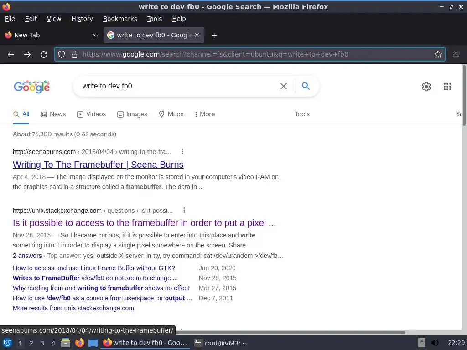The image size is (467, 350).
Task: Open the View menu
Action: (54, 19)
